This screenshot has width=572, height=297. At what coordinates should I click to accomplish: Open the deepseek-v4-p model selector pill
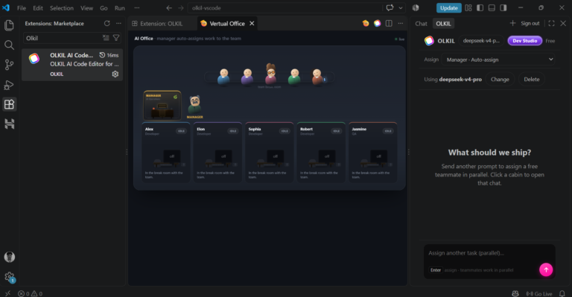click(x=481, y=41)
